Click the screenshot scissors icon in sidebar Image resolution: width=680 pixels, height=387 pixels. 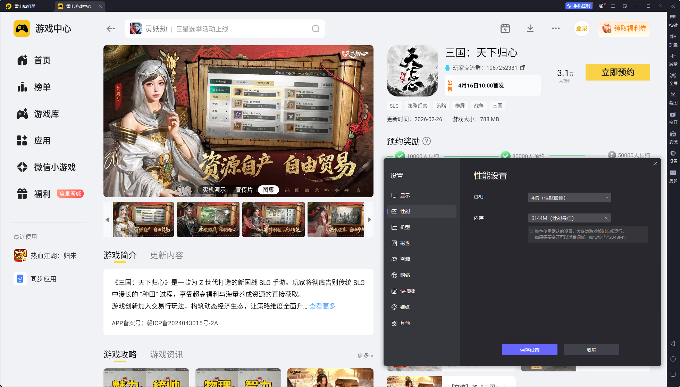pyautogui.click(x=673, y=95)
